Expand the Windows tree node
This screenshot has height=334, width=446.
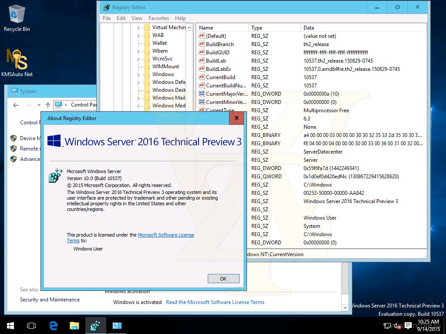(x=138, y=75)
